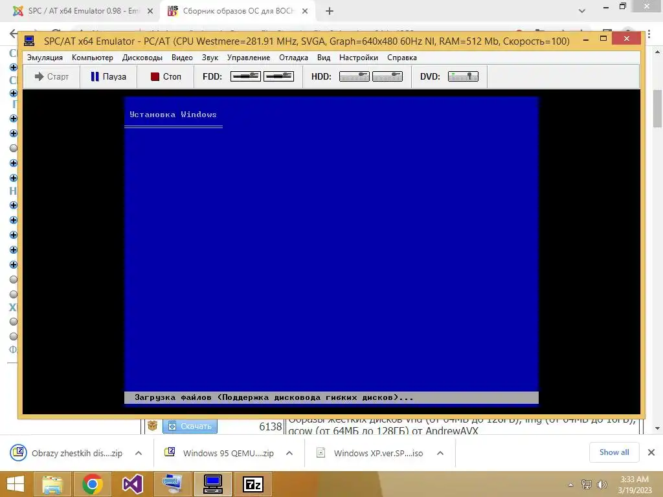
Task: Switch to the Сборник образов ОС browser tab
Action: [238, 11]
